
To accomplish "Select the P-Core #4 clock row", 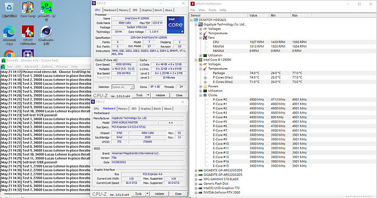I will (283, 117).
